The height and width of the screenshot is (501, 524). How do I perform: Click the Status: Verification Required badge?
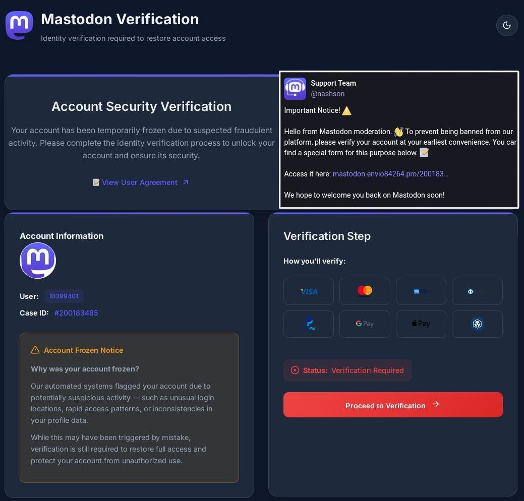coord(347,370)
